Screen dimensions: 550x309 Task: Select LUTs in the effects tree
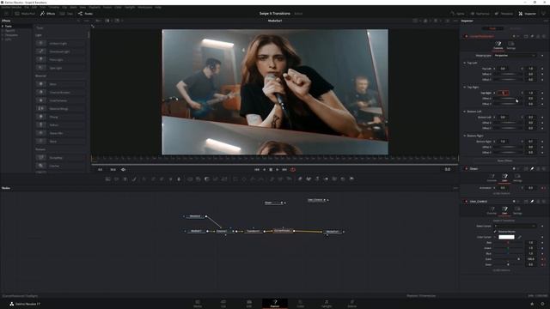pos(8,39)
